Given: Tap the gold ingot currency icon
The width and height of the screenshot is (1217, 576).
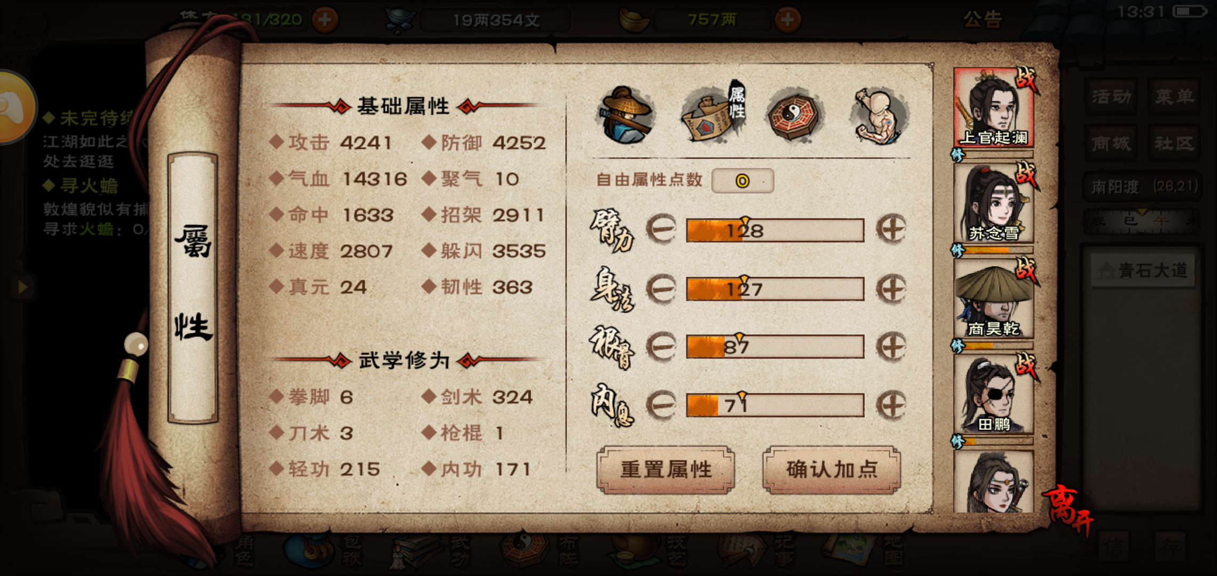Looking at the screenshot, I should point(634,20).
